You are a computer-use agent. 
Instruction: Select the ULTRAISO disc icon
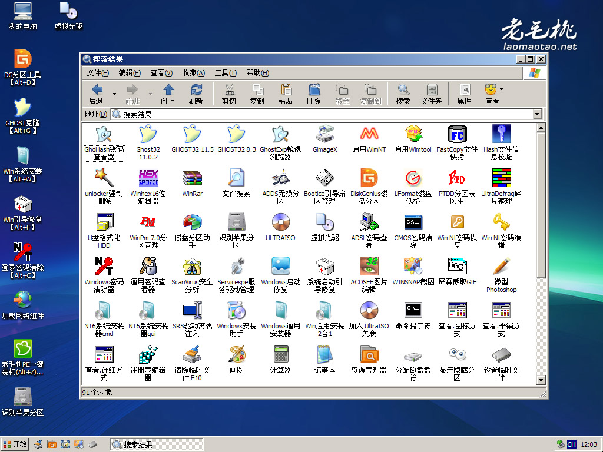[x=280, y=227]
